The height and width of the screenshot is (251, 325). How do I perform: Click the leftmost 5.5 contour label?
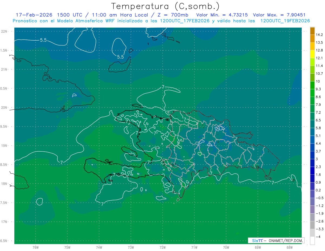click(x=43, y=40)
